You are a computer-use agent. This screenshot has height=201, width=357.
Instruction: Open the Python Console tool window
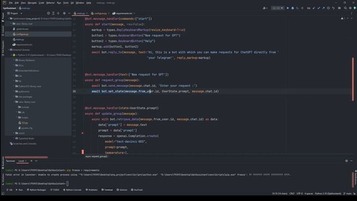(x=72, y=190)
